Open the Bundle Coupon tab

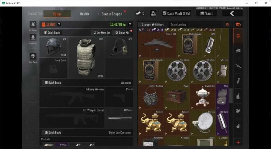[112, 14]
